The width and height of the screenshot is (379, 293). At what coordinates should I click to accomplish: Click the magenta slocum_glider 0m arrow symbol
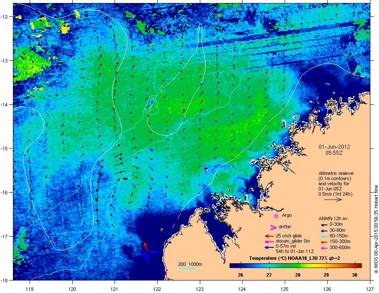[269, 241]
